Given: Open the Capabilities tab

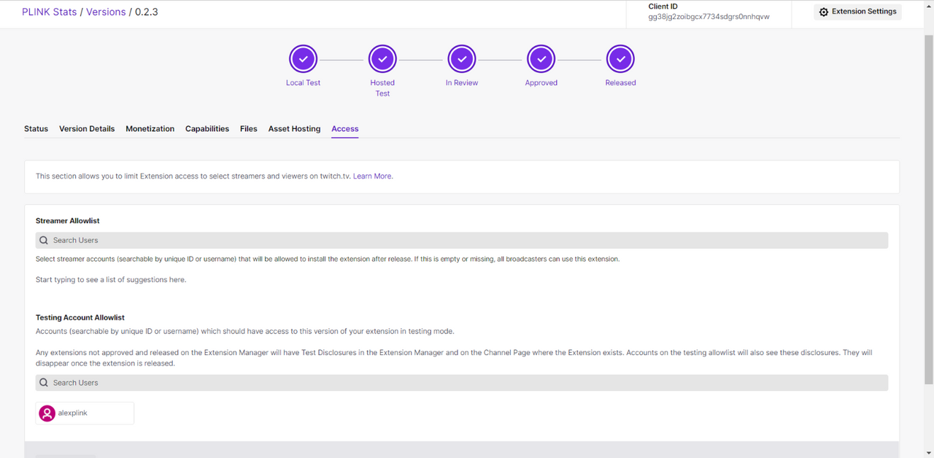Looking at the screenshot, I should (x=207, y=128).
